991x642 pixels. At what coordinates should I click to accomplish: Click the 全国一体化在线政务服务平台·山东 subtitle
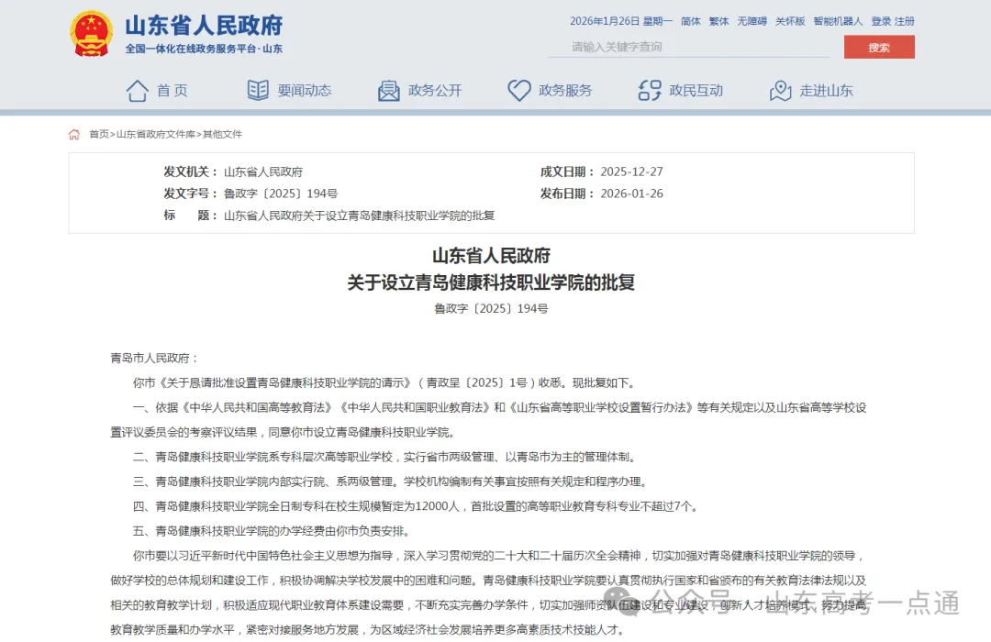coord(204,49)
